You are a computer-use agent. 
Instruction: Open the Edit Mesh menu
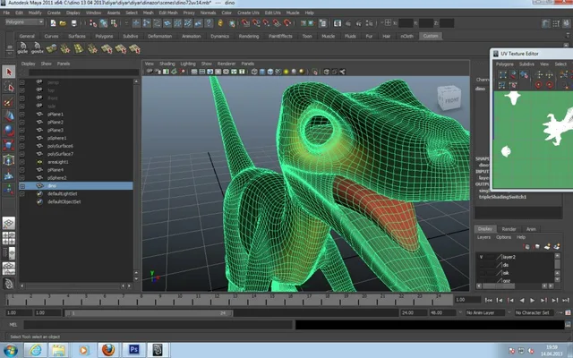168,13
